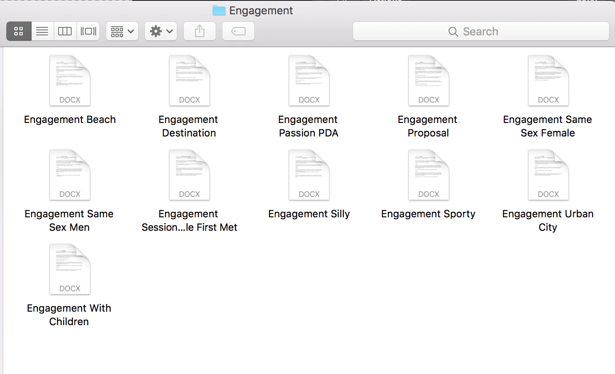Select the Engagement Destination file icon
Viewport: 615px width, 374px height.
[x=189, y=80]
